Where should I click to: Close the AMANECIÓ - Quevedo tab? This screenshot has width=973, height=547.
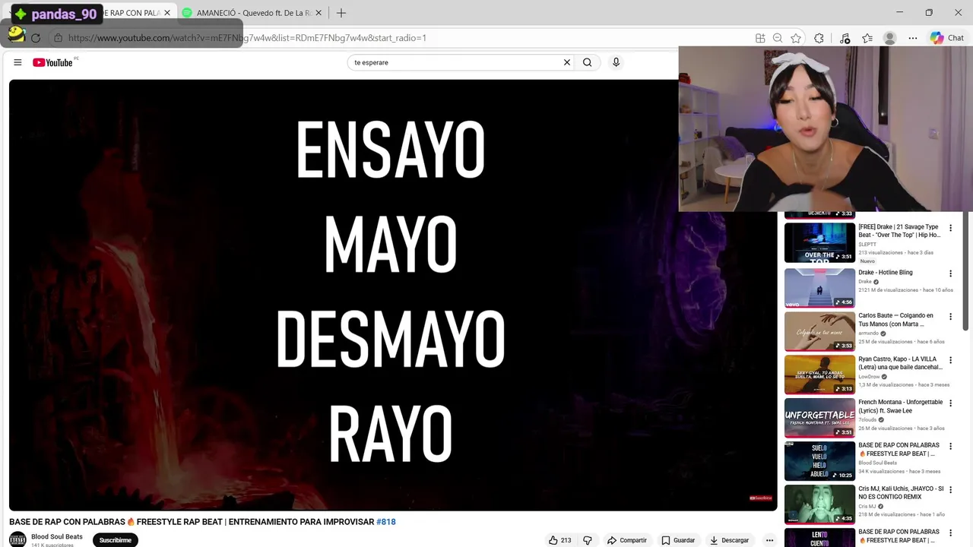(319, 13)
